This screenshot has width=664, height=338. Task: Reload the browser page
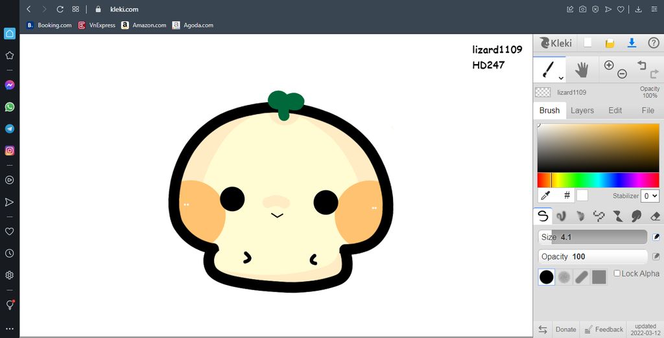(x=60, y=9)
